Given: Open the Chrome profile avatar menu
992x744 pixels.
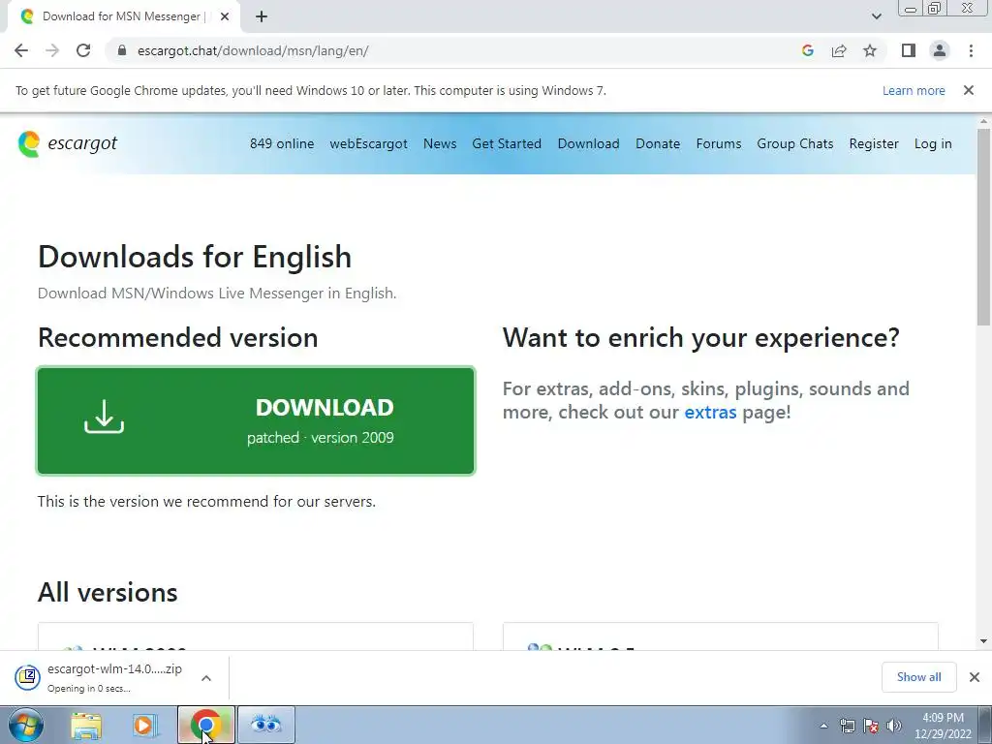Looking at the screenshot, I should 940,50.
